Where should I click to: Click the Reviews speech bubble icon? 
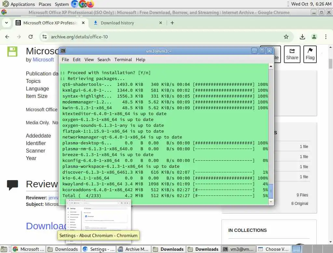[x=12, y=185]
